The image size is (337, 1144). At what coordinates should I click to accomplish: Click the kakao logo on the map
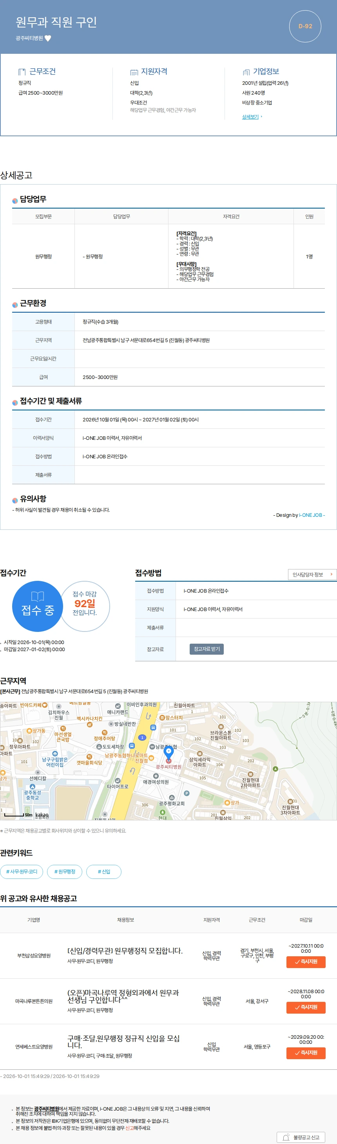(42, 815)
